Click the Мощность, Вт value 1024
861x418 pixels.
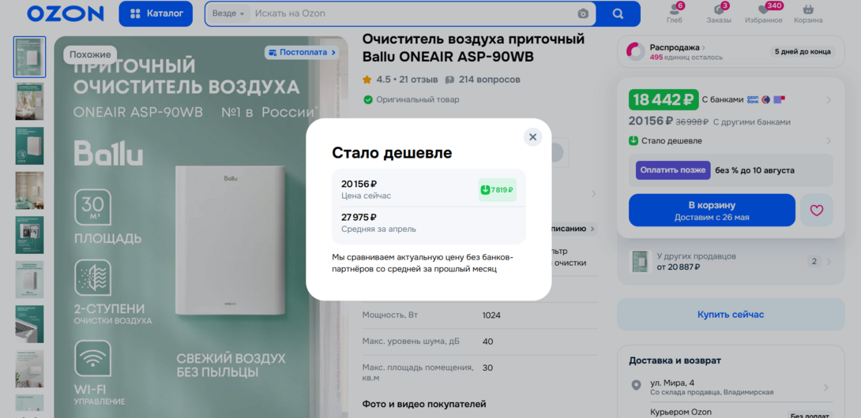(491, 315)
